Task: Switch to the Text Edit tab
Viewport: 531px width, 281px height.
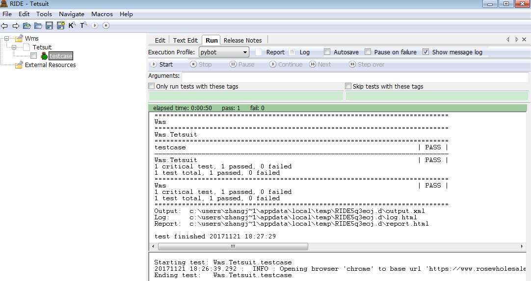Action: [185, 40]
